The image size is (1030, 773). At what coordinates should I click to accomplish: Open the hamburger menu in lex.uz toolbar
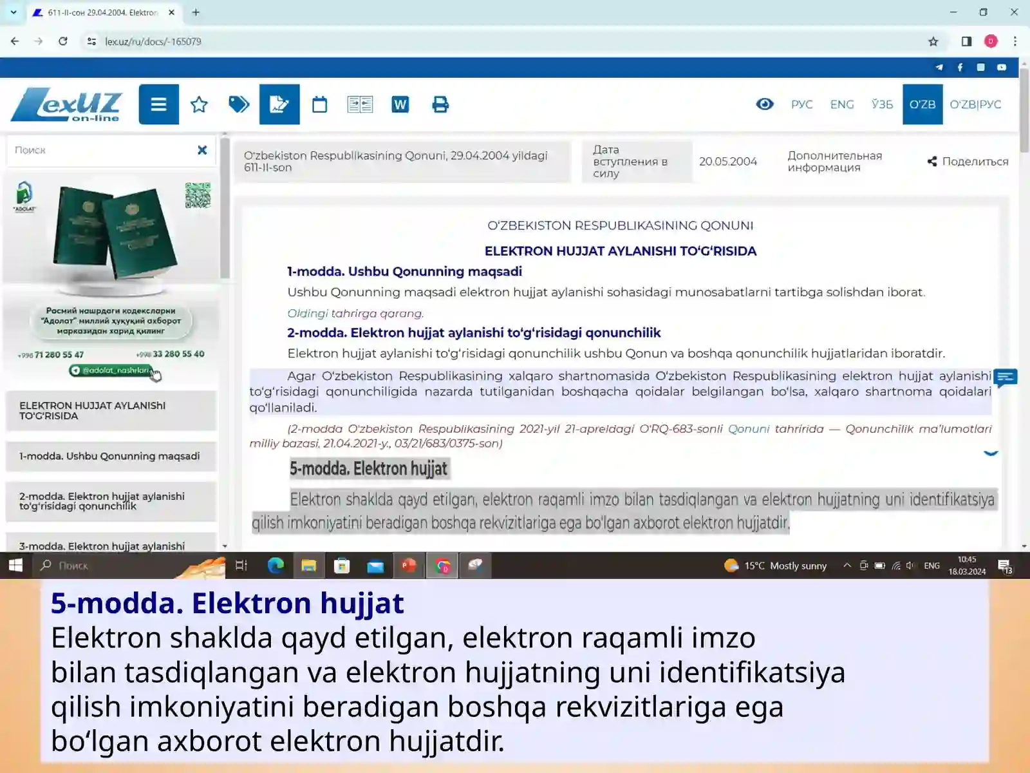coord(158,104)
